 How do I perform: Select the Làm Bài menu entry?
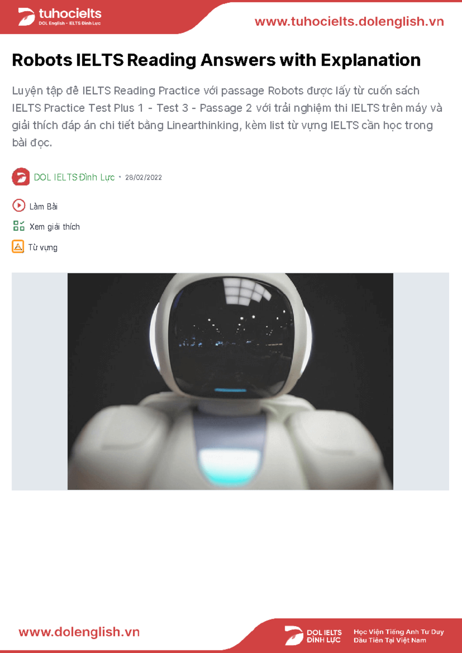pyautogui.click(x=44, y=206)
